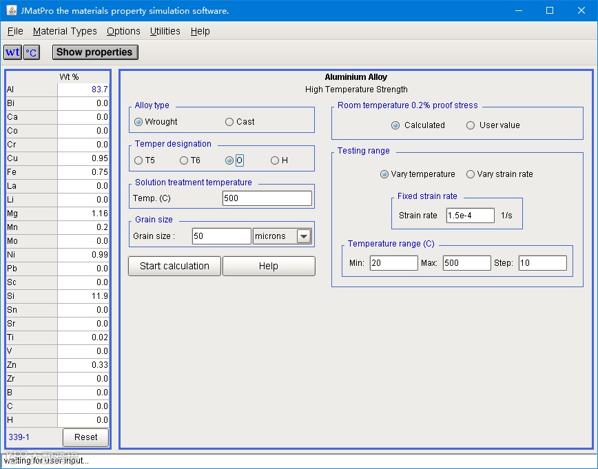Click the Cu wt% cell 0.95
598x469 pixels.
83,158
